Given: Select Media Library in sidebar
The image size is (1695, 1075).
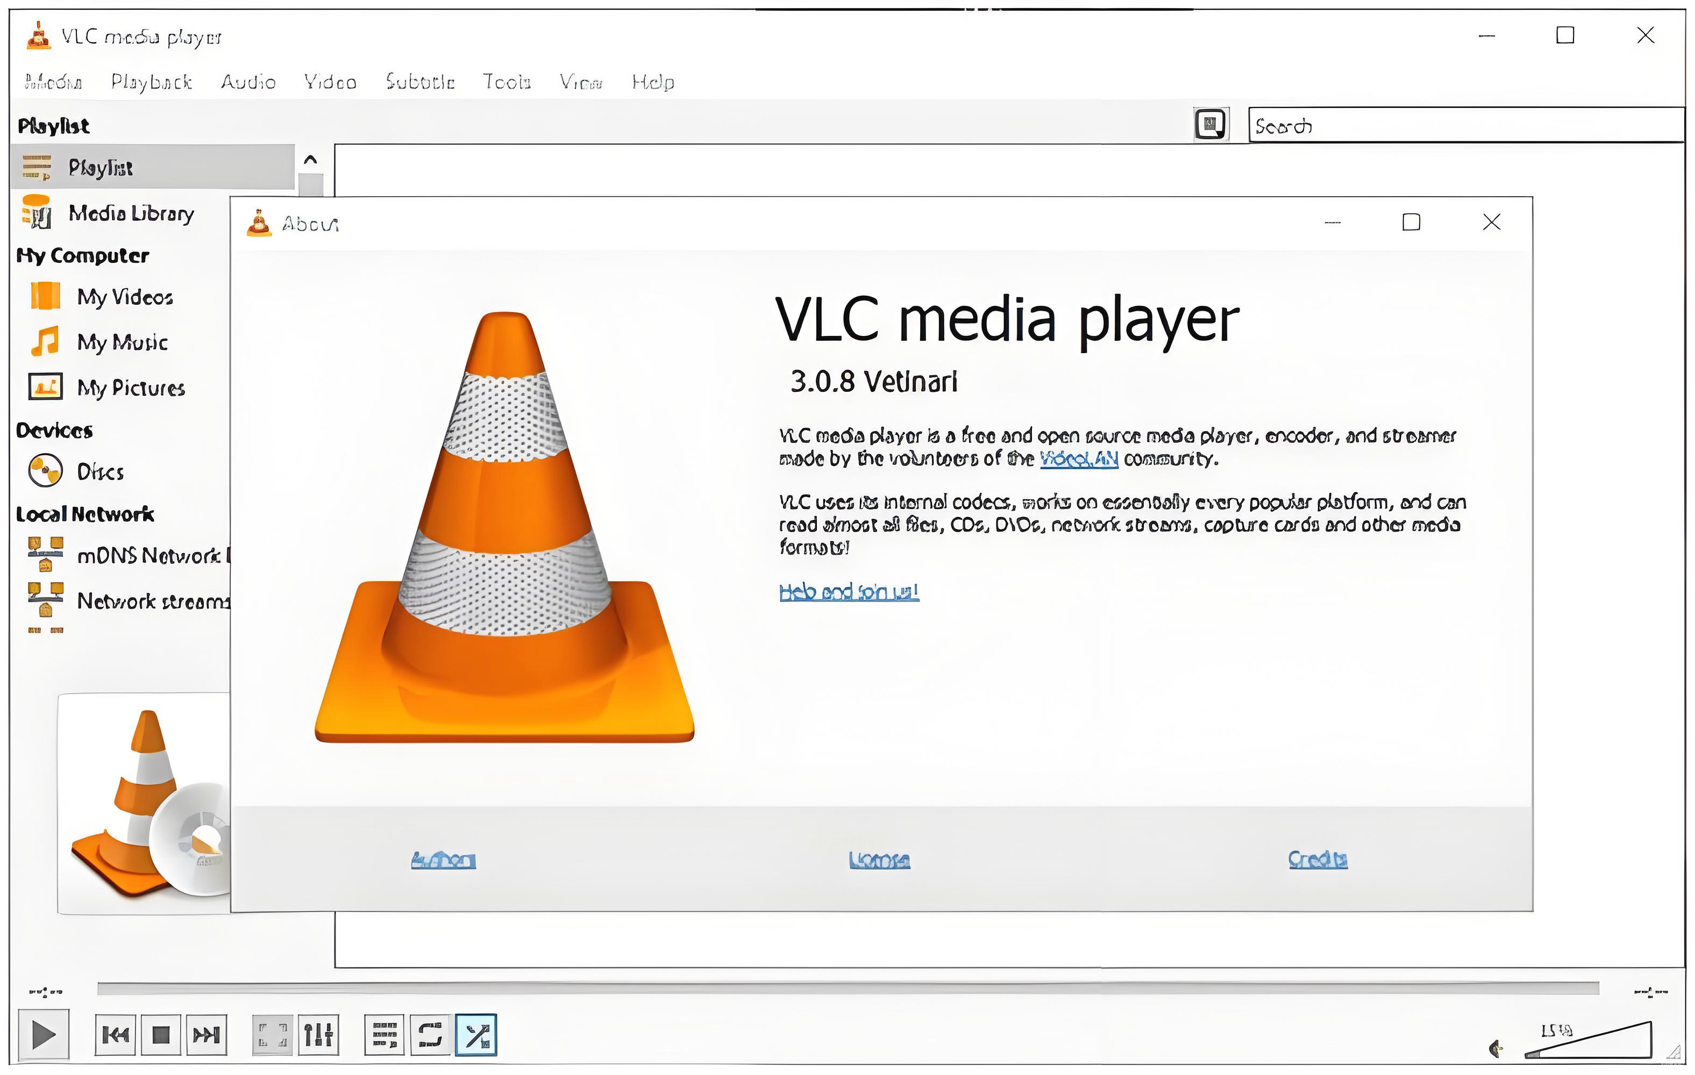Looking at the screenshot, I should (131, 213).
